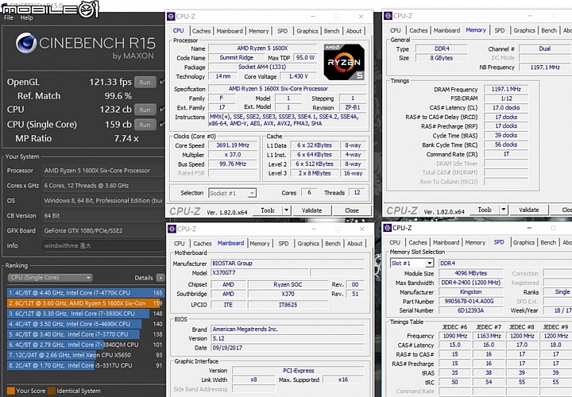This screenshot has width=572, height=397.
Task: Select ranking entry Intel Core i7-3930K CPU
Action: pos(85,314)
